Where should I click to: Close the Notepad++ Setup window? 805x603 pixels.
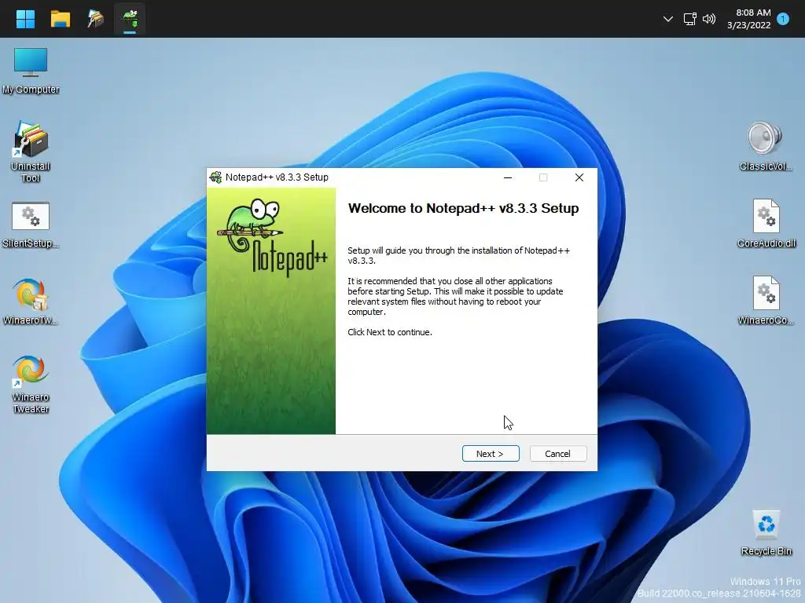pos(579,177)
